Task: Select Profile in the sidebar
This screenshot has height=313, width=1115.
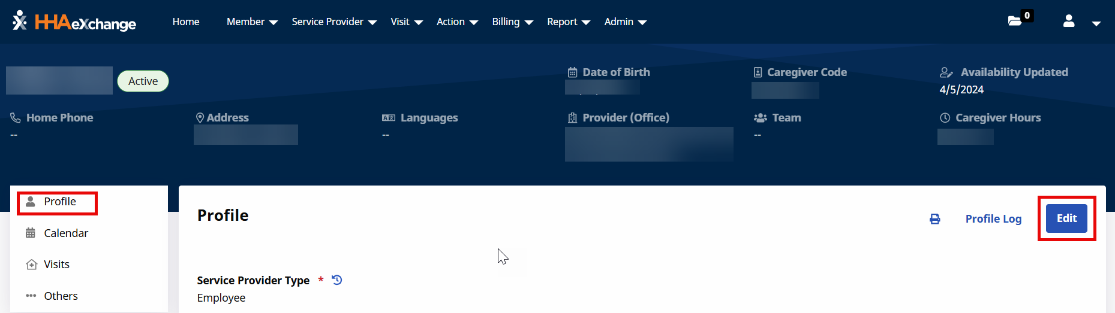Action: [x=59, y=202]
